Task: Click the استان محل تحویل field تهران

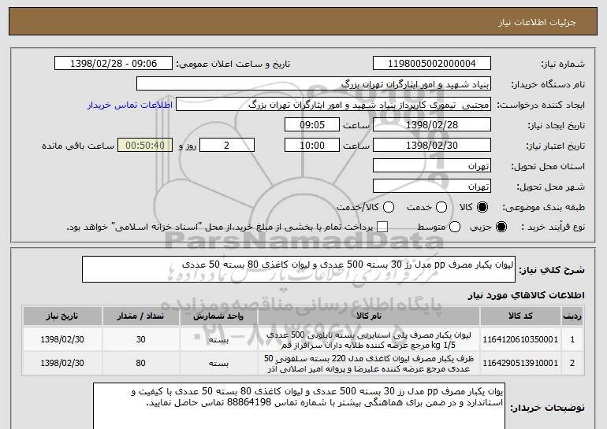Action: (432, 166)
